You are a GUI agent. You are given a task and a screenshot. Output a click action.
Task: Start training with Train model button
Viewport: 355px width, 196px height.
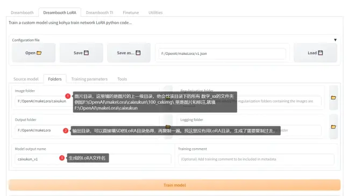click(x=175, y=185)
